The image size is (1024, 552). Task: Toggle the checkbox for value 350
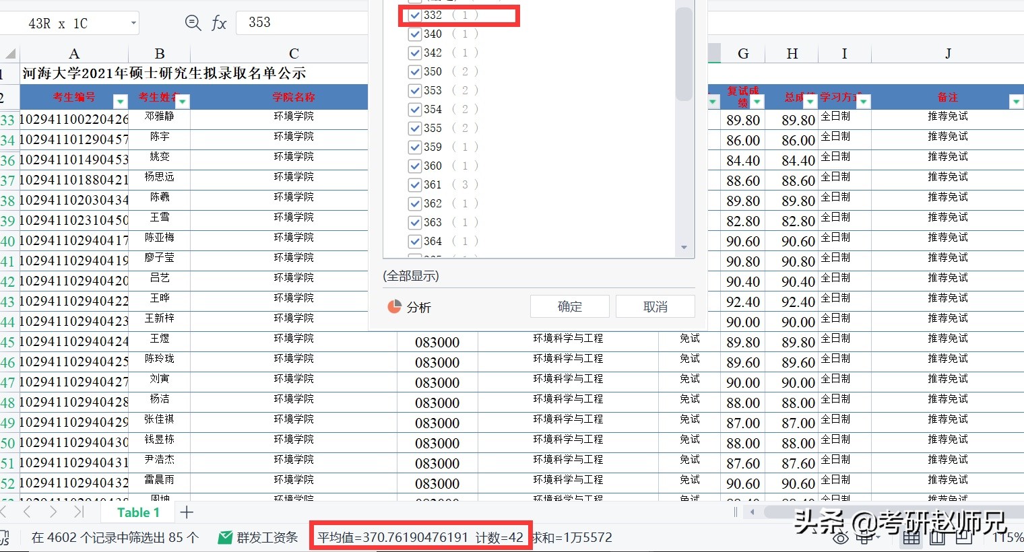pos(414,71)
